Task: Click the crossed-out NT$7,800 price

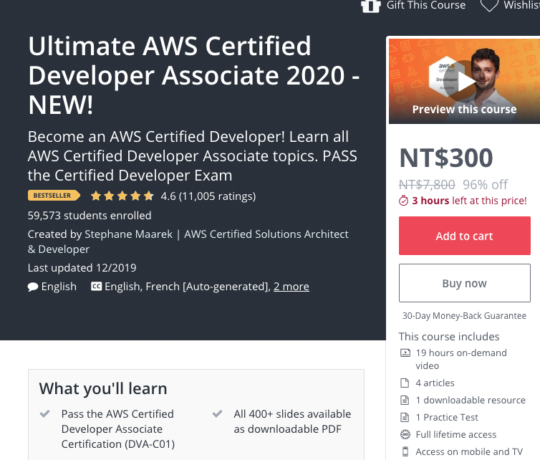Action: [x=427, y=185]
